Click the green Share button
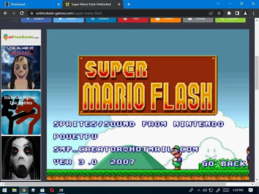This screenshot has height=194, width=259. [x=230, y=20]
